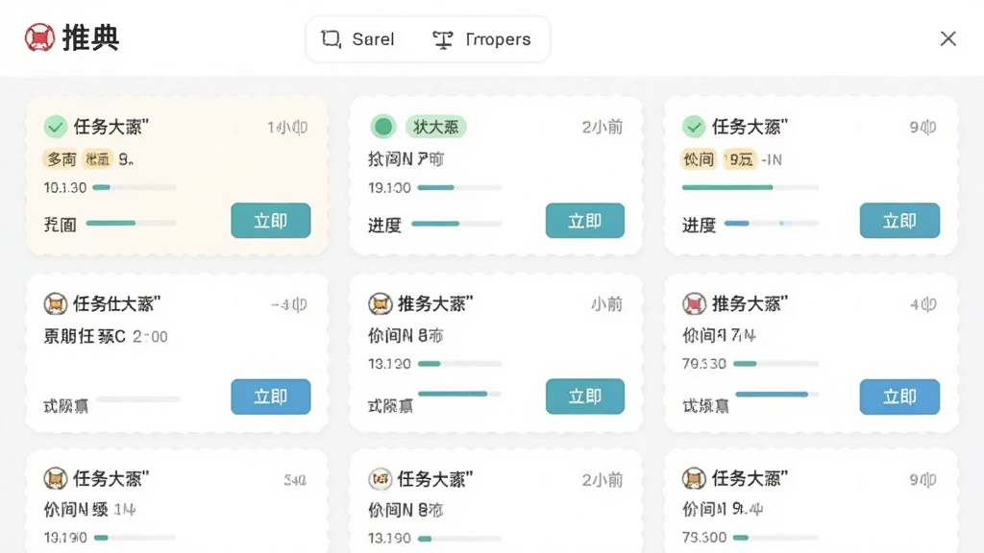Click the 2小前 timestamp on the 状大添 card
984x553 pixels.
[x=603, y=128]
